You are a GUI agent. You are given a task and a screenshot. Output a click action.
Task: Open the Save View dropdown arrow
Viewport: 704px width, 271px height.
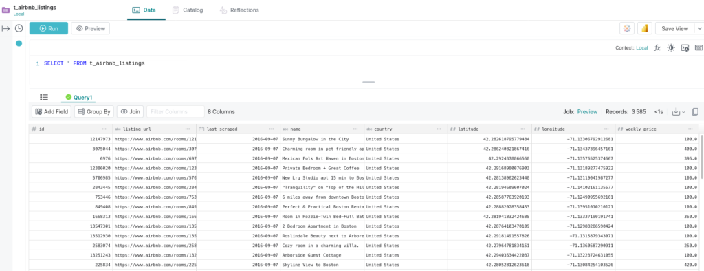tap(699, 28)
